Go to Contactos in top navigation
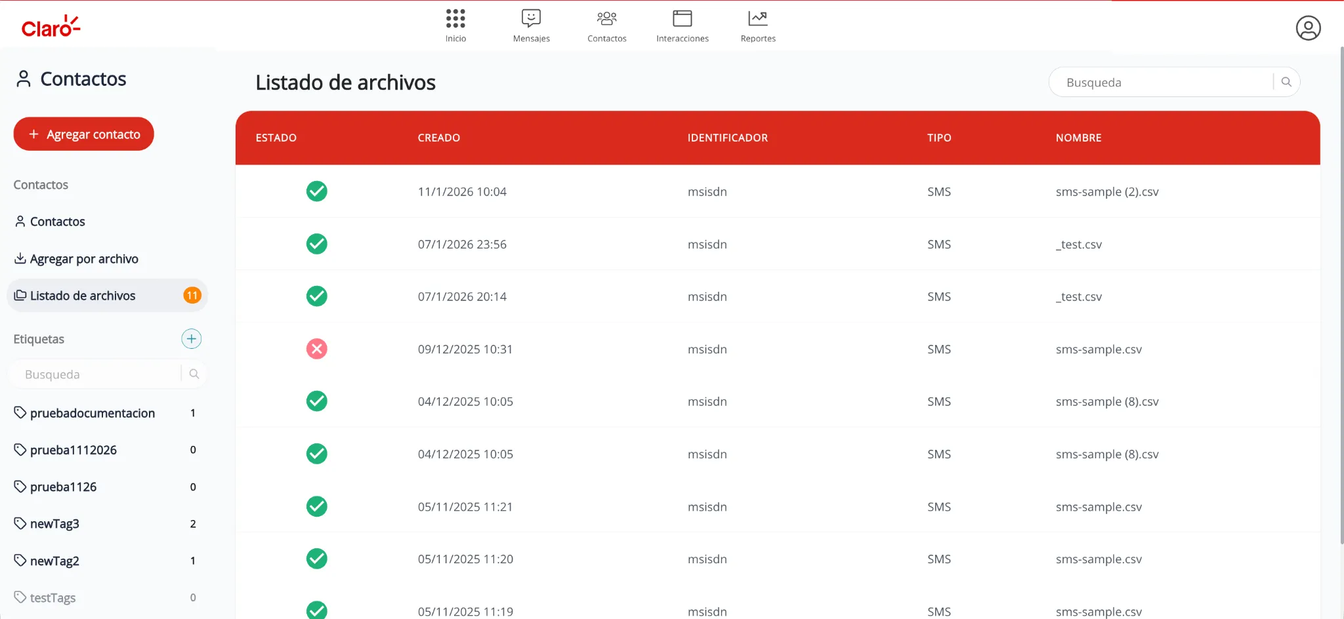1344x619 pixels. tap(606, 26)
